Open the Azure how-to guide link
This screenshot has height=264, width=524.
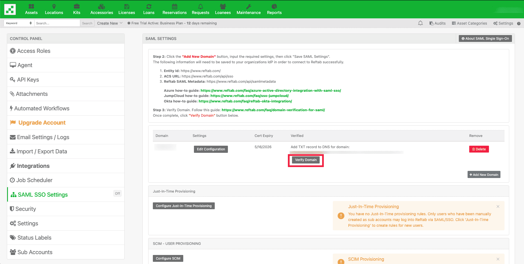coord(271,90)
